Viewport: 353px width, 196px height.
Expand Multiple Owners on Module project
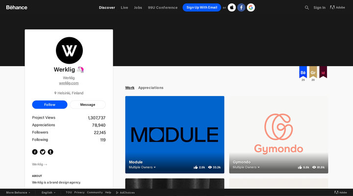point(142,168)
